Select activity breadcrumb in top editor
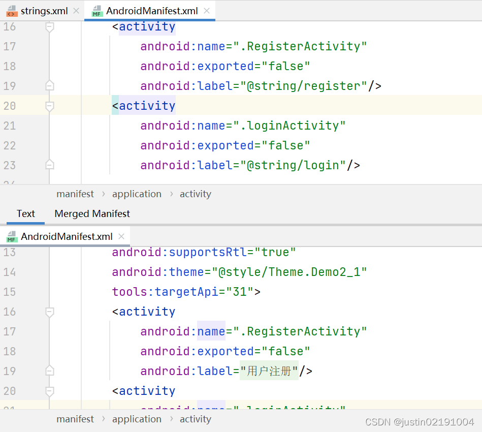Screen dimensions: 482x432 click(x=196, y=194)
